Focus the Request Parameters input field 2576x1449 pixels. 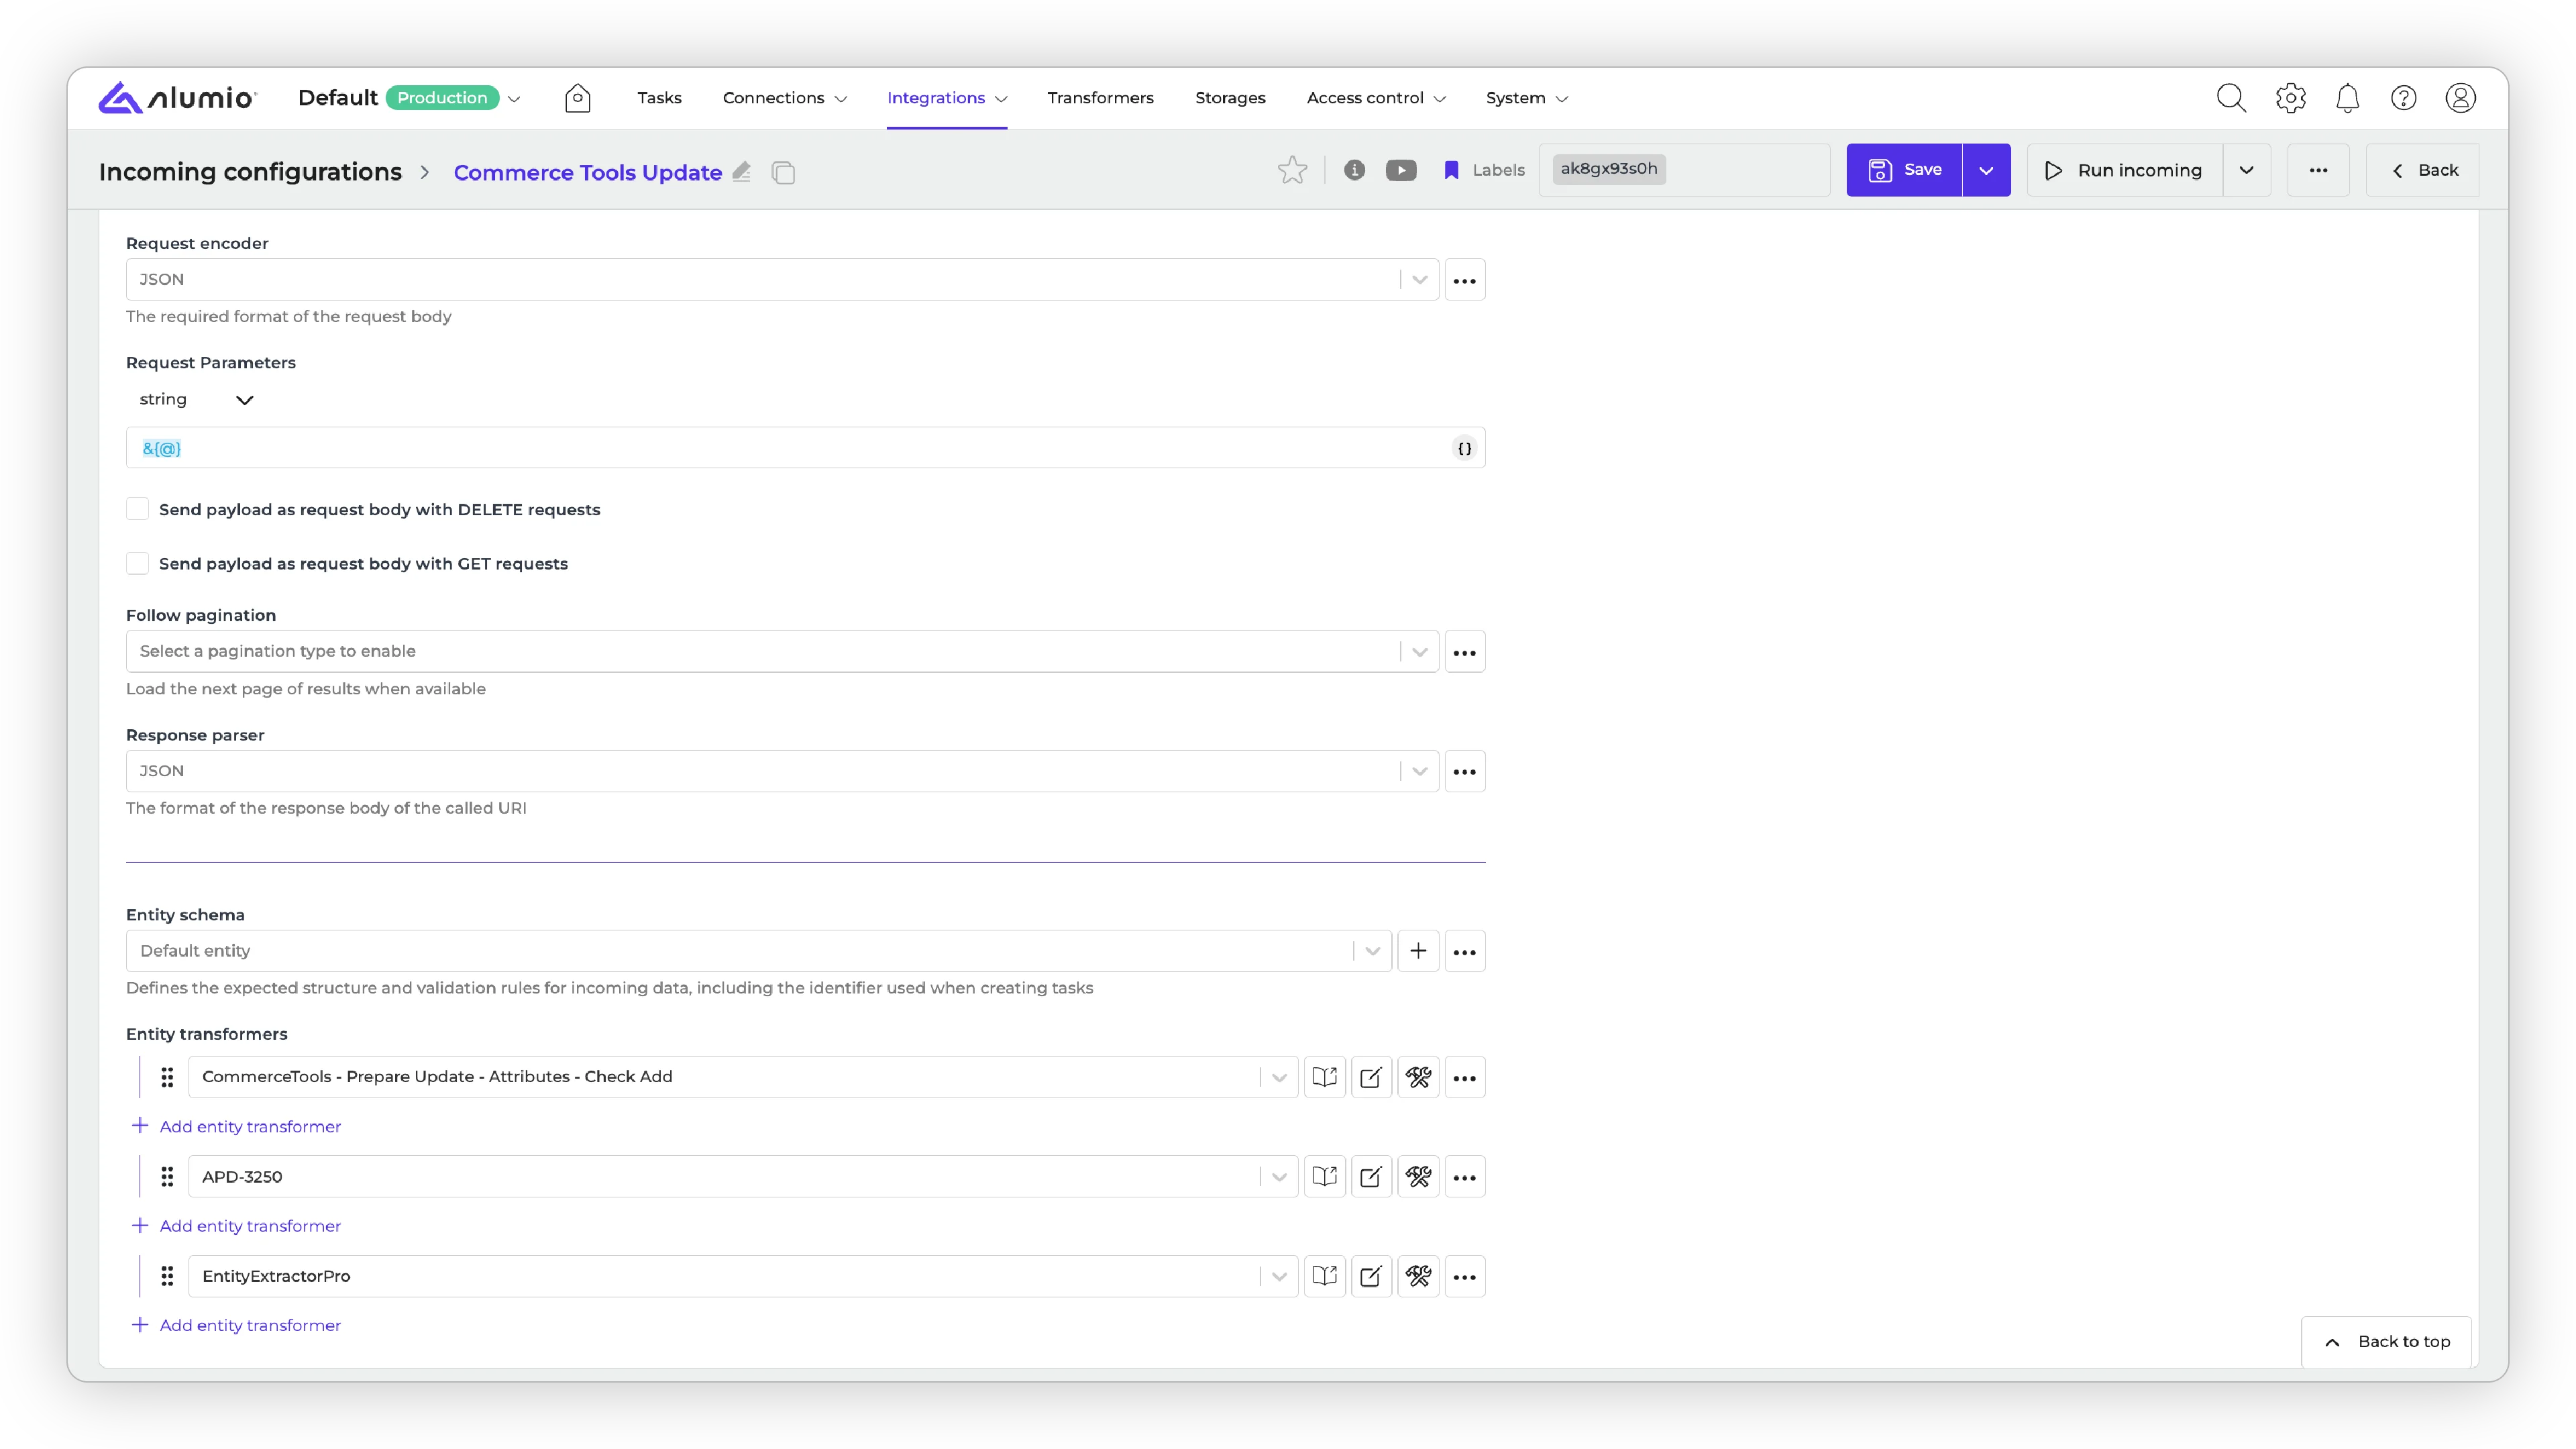coord(805,448)
